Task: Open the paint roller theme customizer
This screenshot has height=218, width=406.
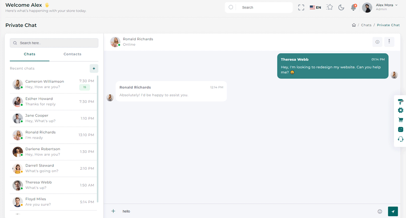Action: point(400,101)
